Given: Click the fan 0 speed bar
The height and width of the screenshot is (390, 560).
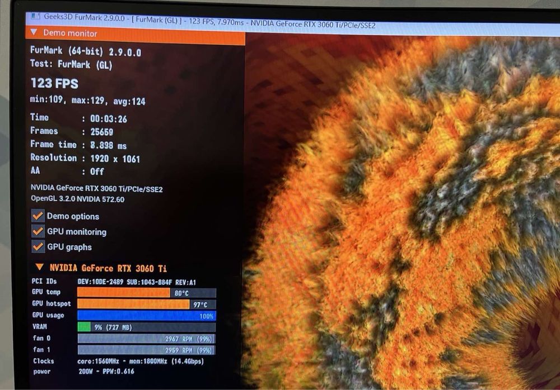Looking at the screenshot, I should 146,339.
